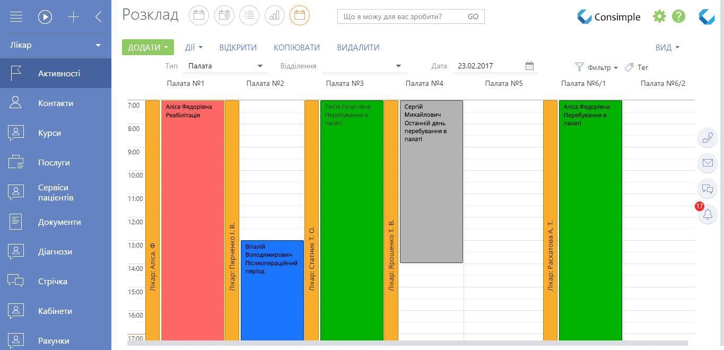Click the phone call icon on right panel

pyautogui.click(x=707, y=137)
